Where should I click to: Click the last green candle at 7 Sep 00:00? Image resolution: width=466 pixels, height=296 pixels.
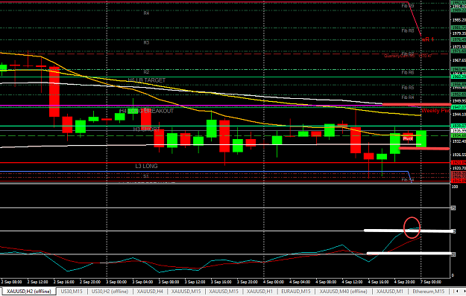[x=421, y=138]
